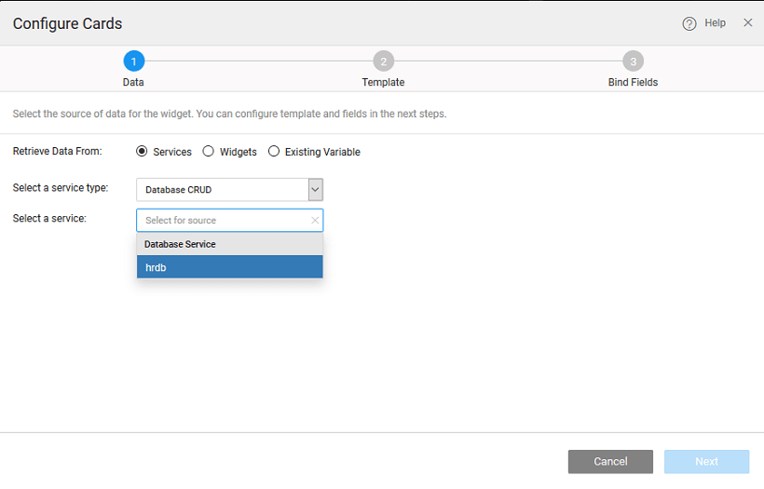Open the Database CRUD service type dropdown
The width and height of the screenshot is (764, 489).
(x=222, y=190)
